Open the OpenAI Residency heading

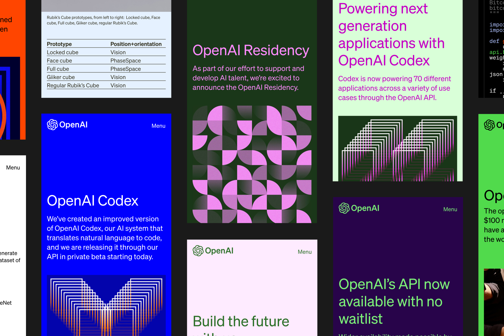251,50
